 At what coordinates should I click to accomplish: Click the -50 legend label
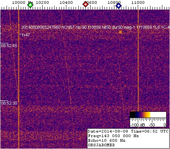152,125
